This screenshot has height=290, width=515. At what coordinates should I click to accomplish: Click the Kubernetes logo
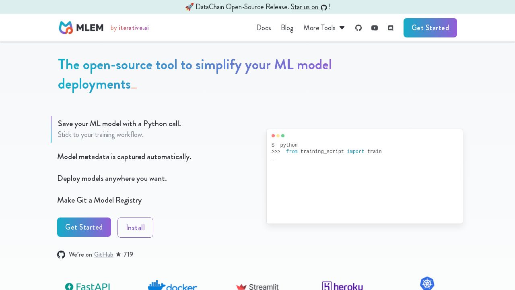pyautogui.click(x=427, y=283)
